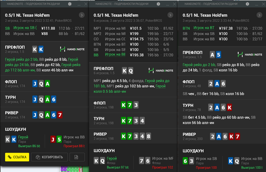Open settings gear in right hand window
The height and width of the screenshot is (172, 266).
(x=247, y=4)
